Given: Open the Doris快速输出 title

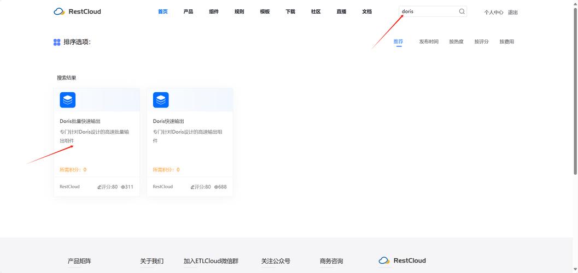Looking at the screenshot, I should pos(168,121).
